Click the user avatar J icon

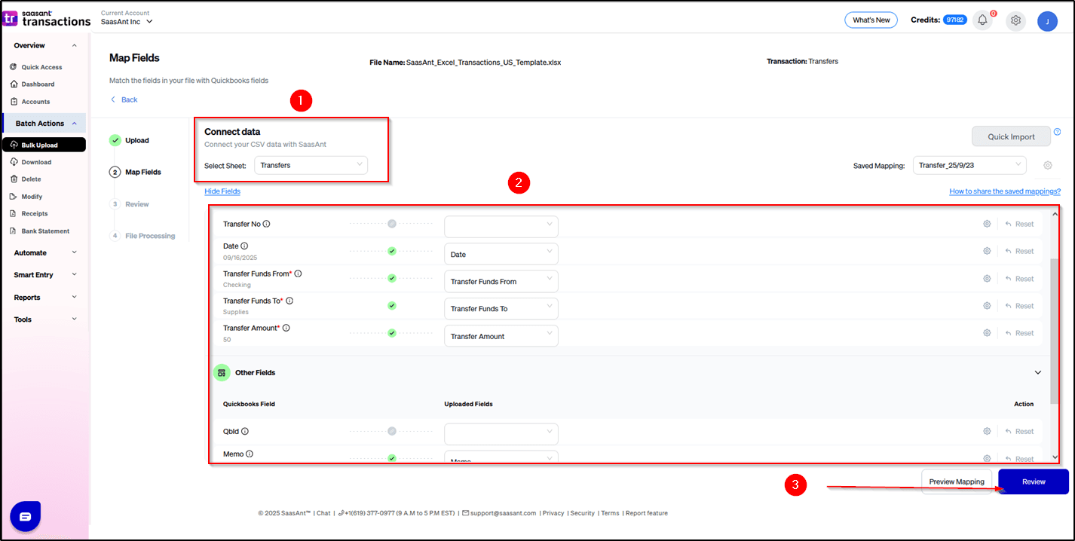click(1047, 21)
